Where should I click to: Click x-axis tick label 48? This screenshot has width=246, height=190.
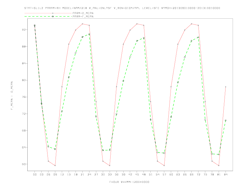click(144, 174)
